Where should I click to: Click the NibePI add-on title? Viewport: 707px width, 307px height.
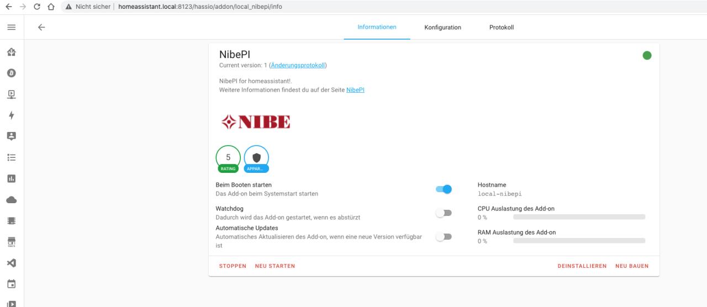pos(235,54)
